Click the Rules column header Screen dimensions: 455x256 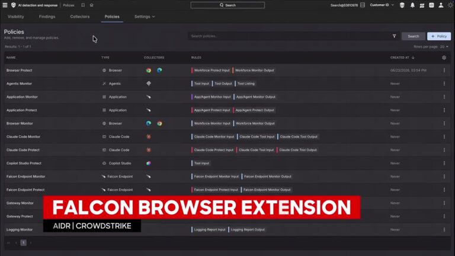(196, 57)
